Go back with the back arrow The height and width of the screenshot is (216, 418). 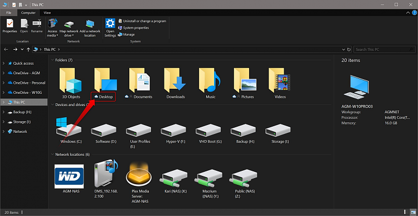(x=6, y=49)
